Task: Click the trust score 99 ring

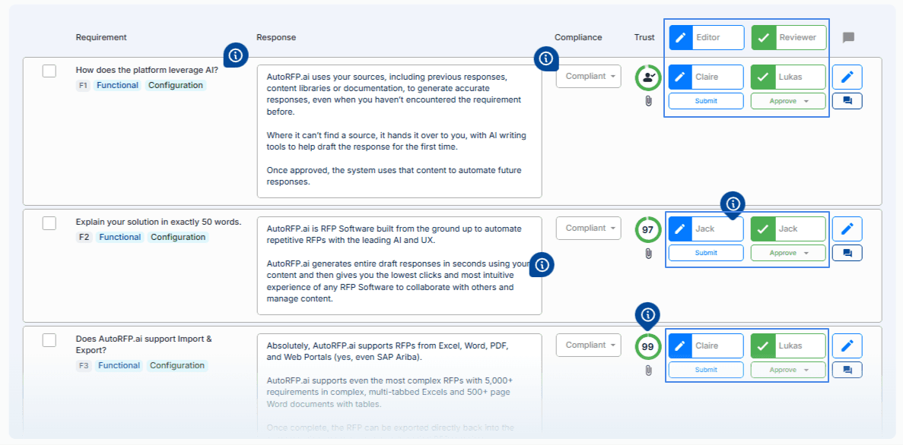Action: coord(648,347)
